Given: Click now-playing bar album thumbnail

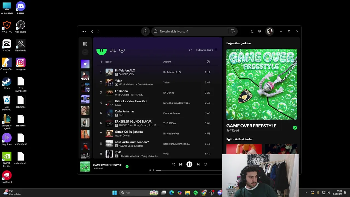Looking at the screenshot, I should (x=85, y=167).
